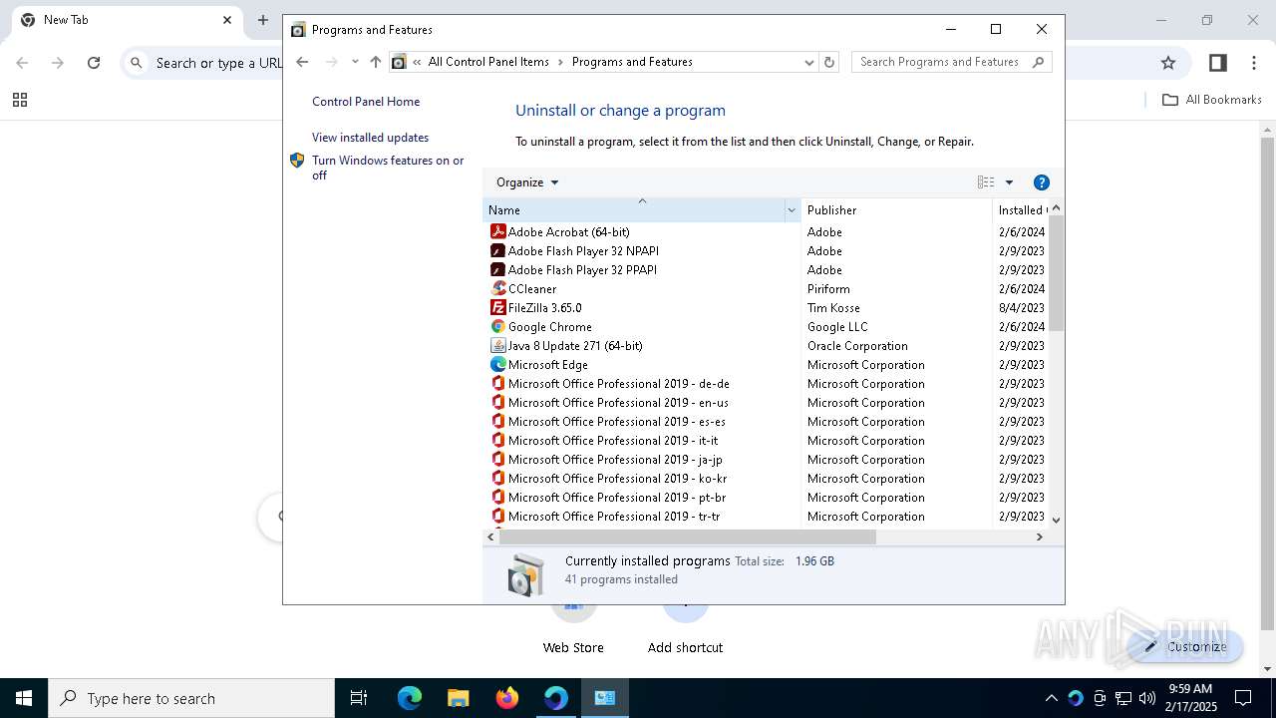The image size is (1276, 718).
Task: Click the Adobe Flash Player 32 PPAPI icon
Action: click(x=498, y=269)
